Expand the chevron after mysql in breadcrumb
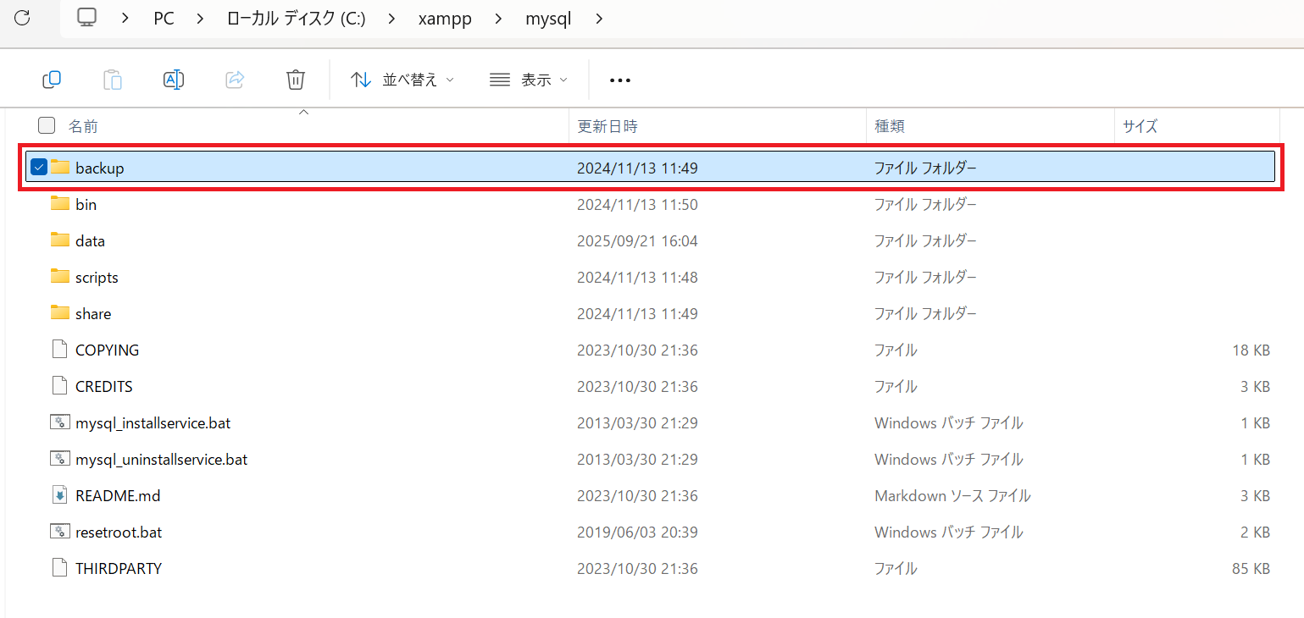1304x618 pixels. [599, 18]
